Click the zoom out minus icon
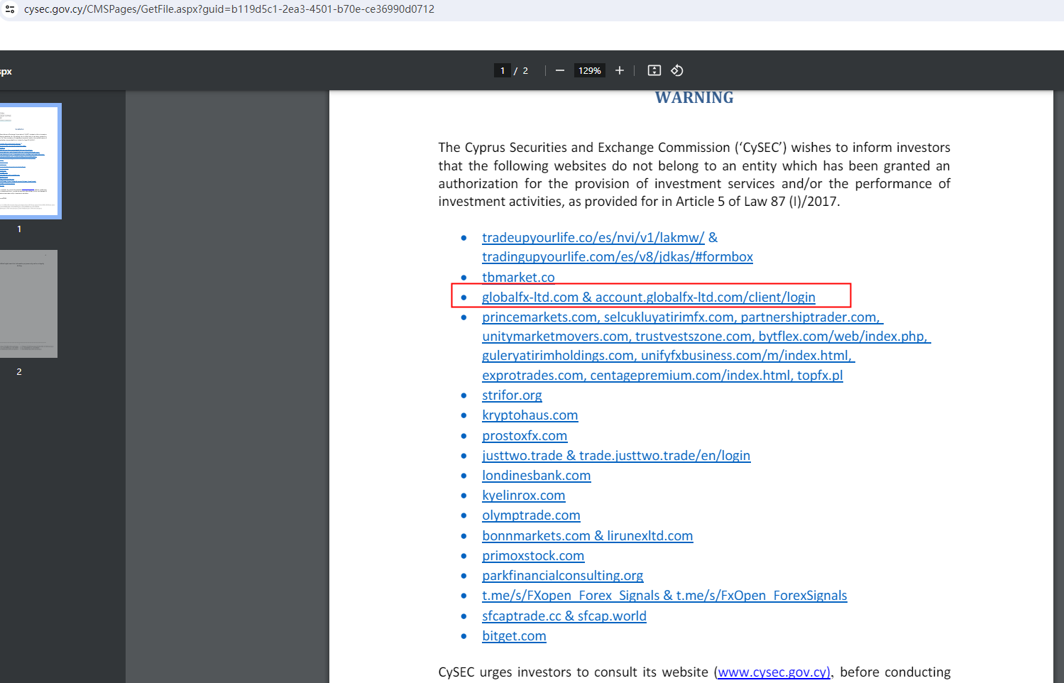Image resolution: width=1064 pixels, height=683 pixels. tap(559, 70)
